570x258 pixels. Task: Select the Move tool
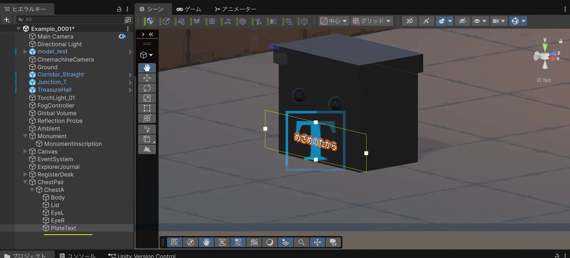pyautogui.click(x=147, y=78)
